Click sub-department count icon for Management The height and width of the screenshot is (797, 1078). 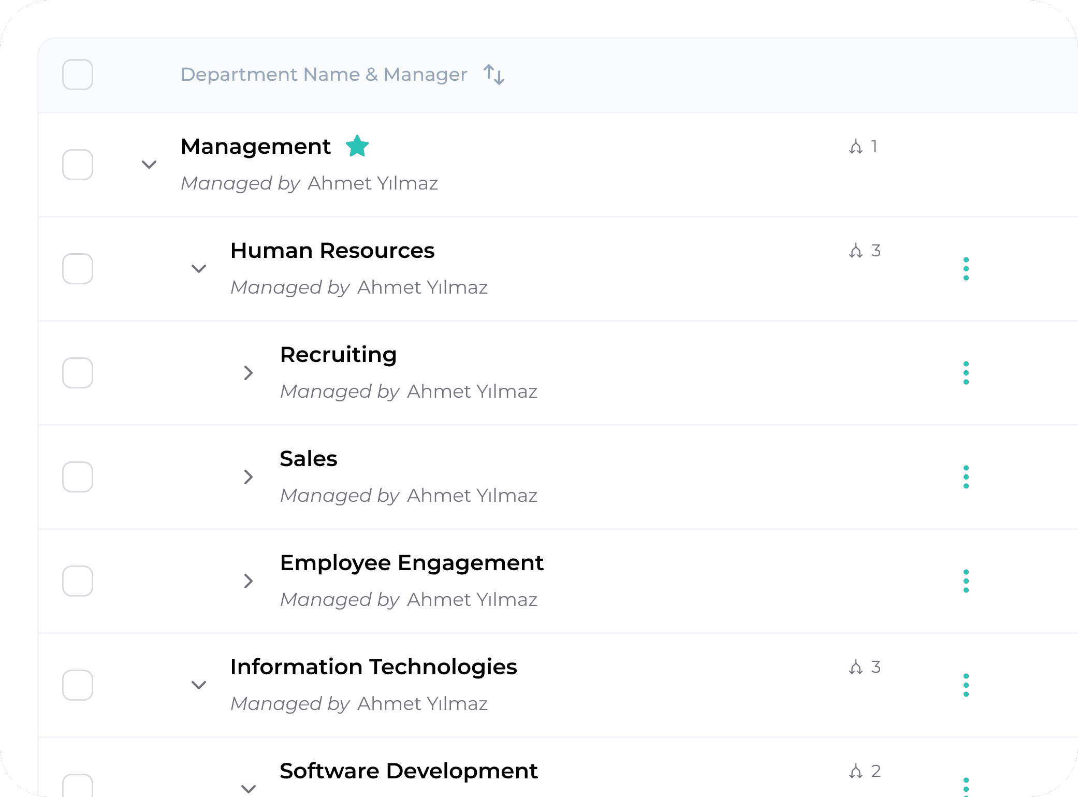[x=856, y=147]
